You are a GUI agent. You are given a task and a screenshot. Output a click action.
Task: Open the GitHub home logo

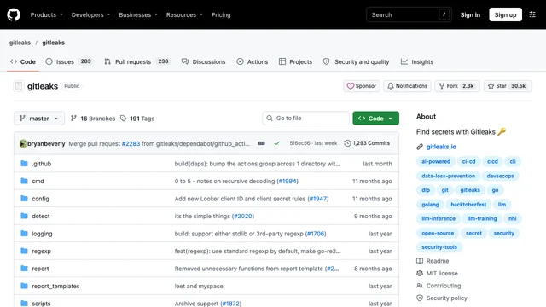14,15
